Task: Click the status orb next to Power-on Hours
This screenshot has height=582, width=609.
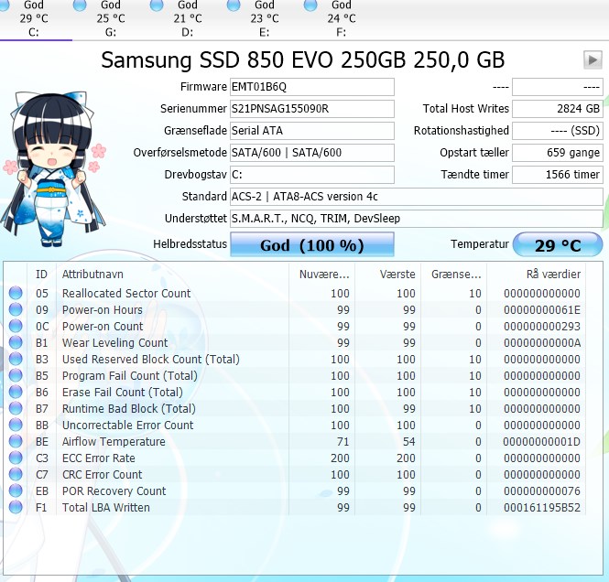Action: pyautogui.click(x=16, y=309)
